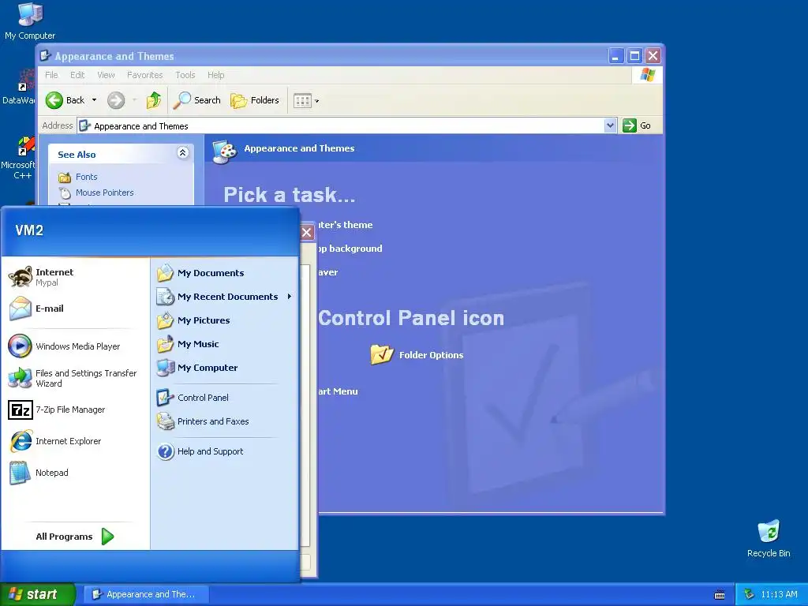Click the network tray icon beside clock
This screenshot has width=808, height=606.
click(749, 594)
